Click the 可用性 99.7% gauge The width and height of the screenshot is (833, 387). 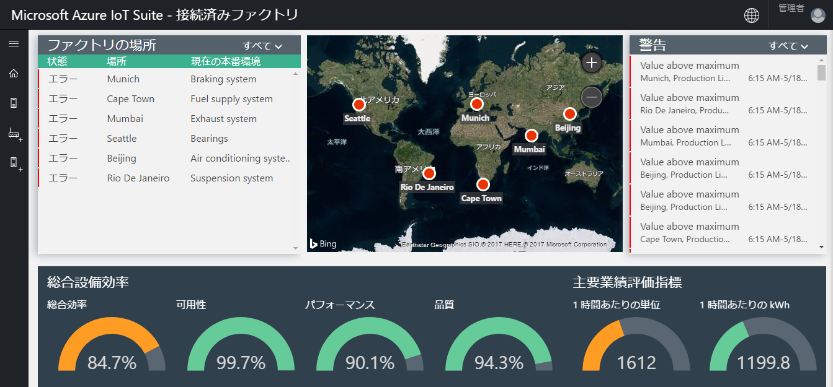(241, 344)
